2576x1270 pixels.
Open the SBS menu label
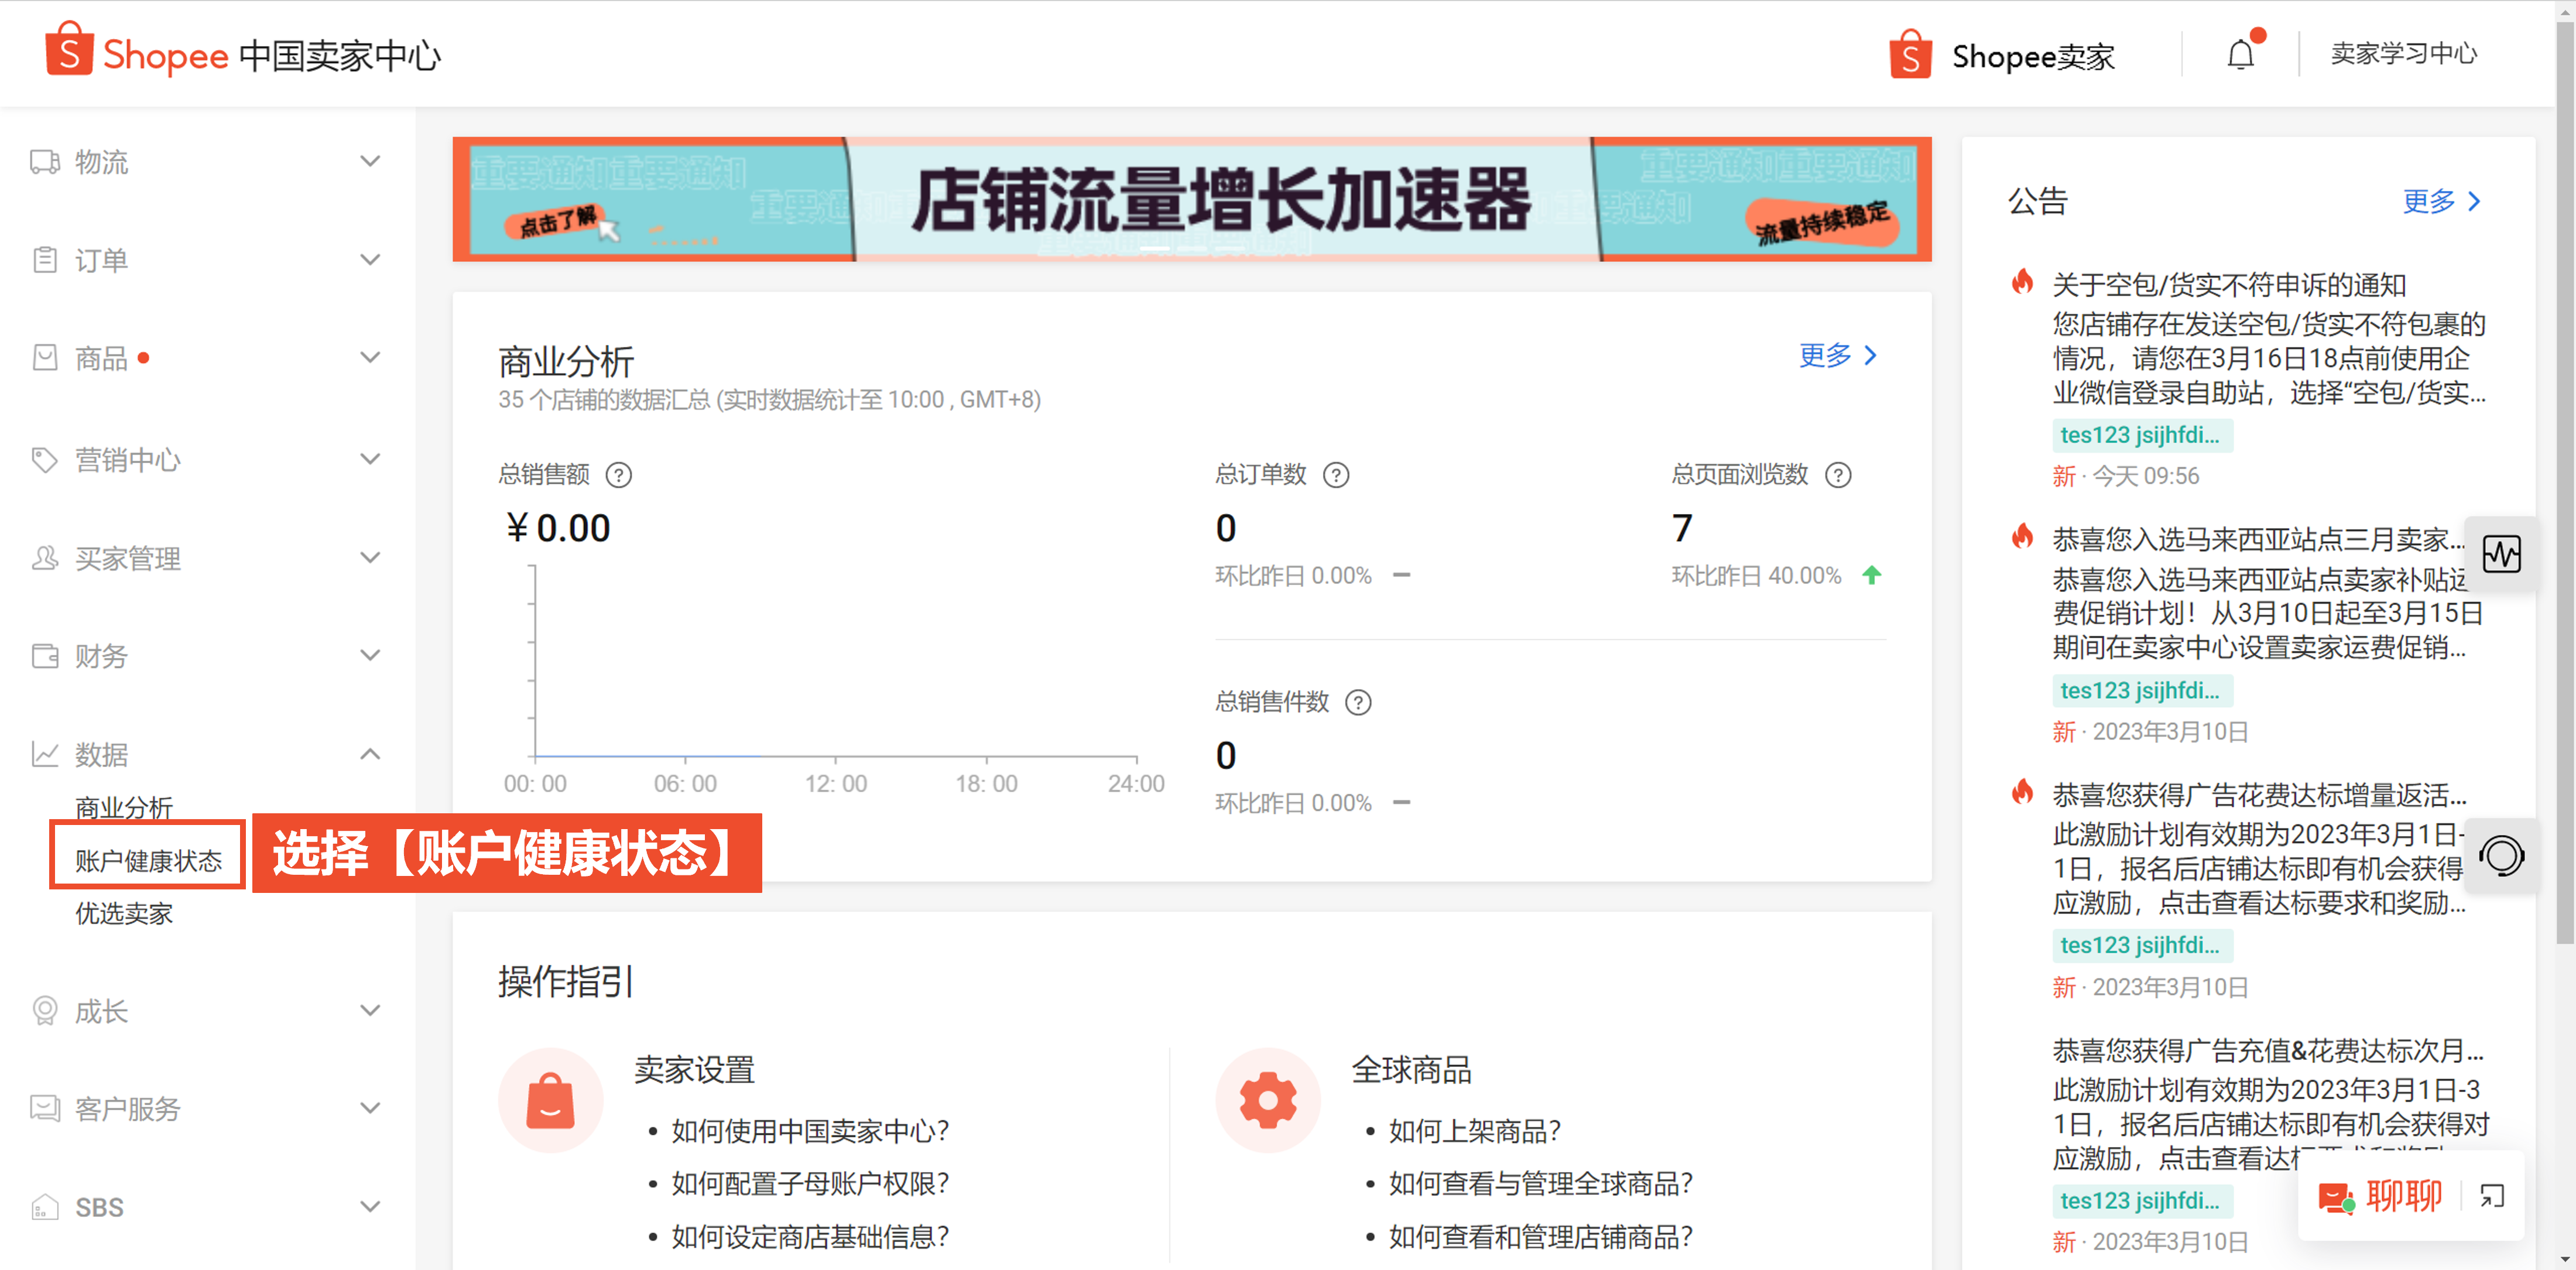click(99, 1207)
